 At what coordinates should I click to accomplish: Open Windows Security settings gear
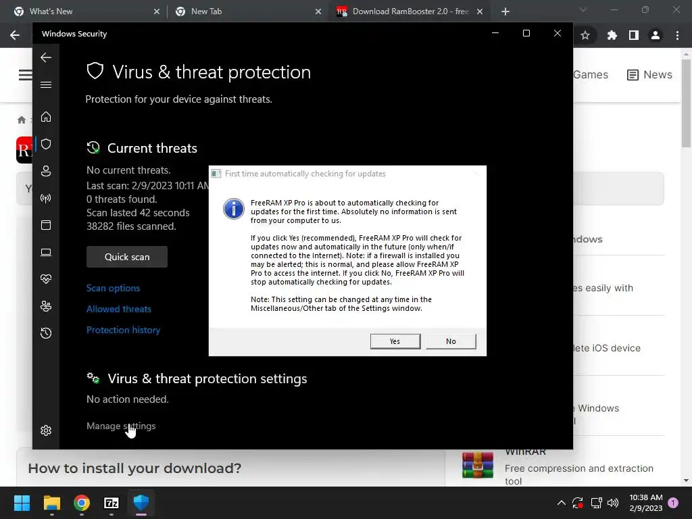[46, 430]
